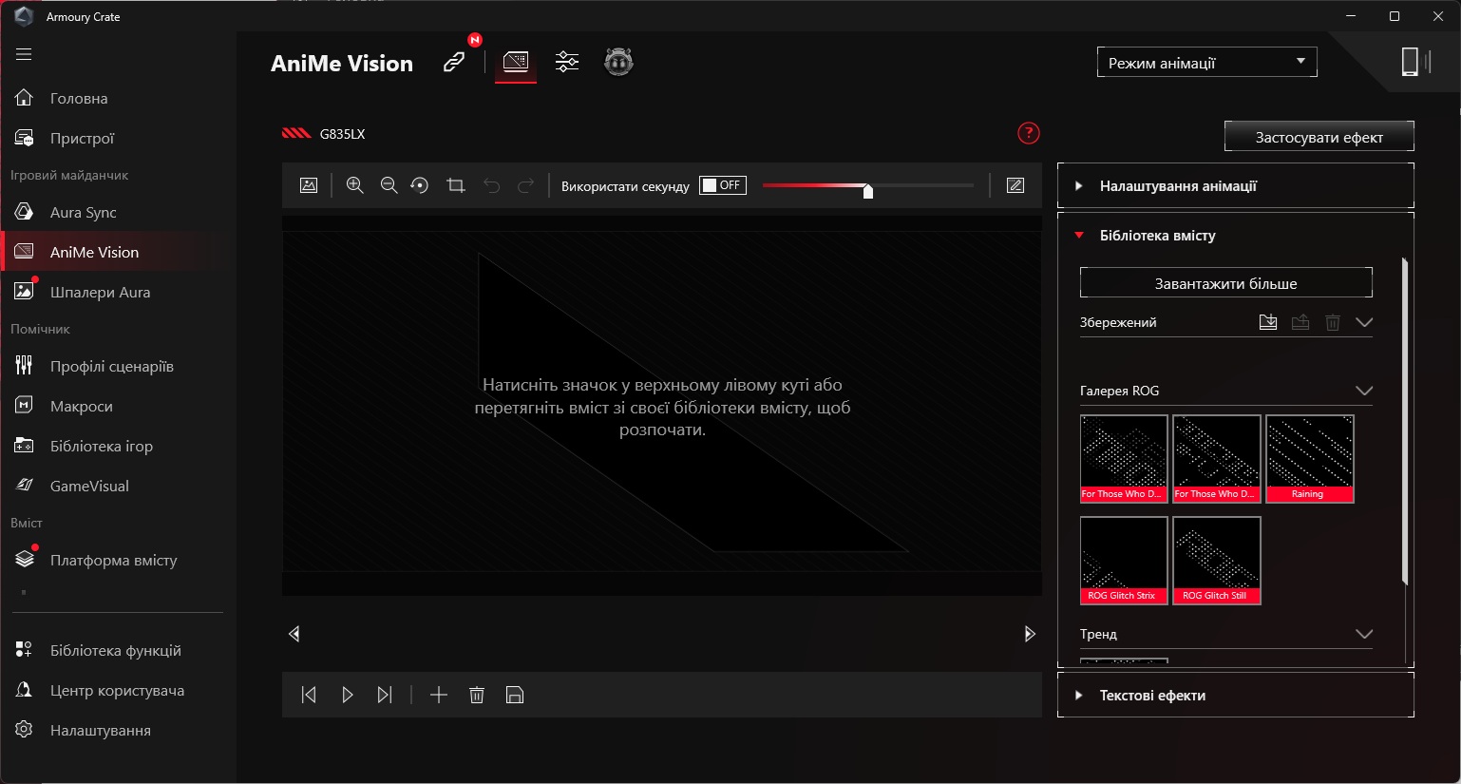The height and width of the screenshot is (784, 1461).
Task: Zoom out with the magnifier minus icon
Action: (x=389, y=185)
